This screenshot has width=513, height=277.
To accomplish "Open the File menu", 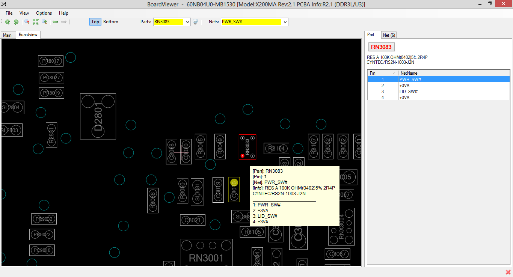I will point(9,13).
